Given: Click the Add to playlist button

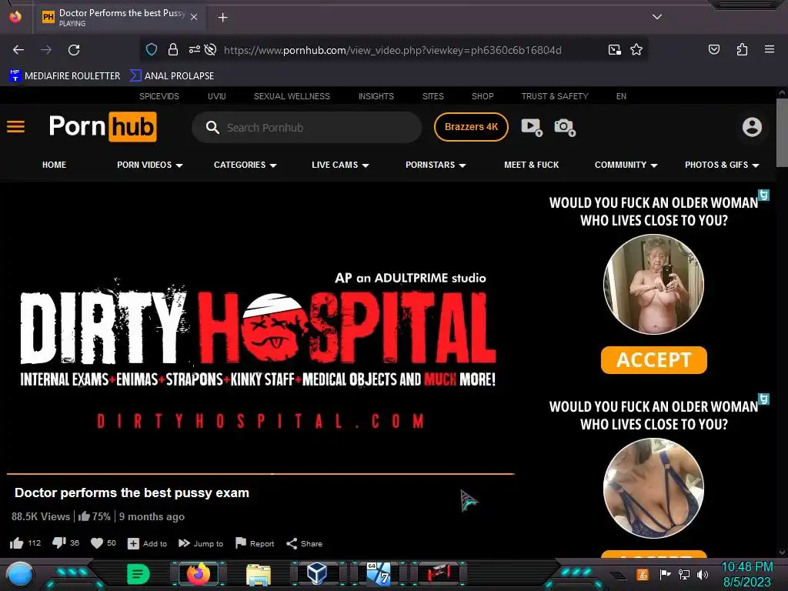Looking at the screenshot, I should pos(147,544).
